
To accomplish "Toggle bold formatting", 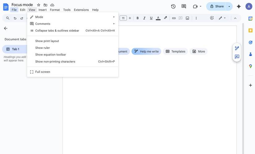I will (138, 18).
